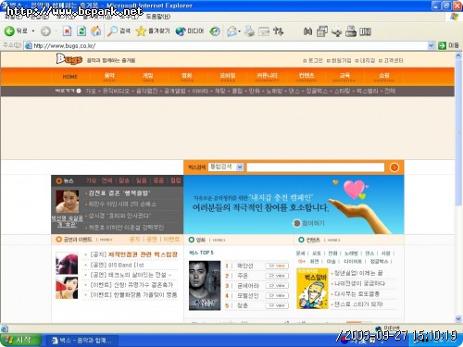This screenshot has height=347, width=463.
Task: Click view button for TOP 5 rank 3
Action: tap(277, 286)
